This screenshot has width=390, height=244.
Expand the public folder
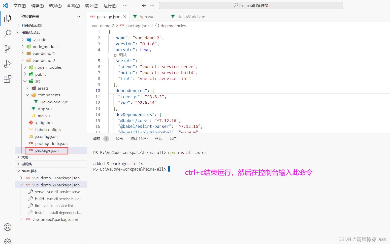25,74
